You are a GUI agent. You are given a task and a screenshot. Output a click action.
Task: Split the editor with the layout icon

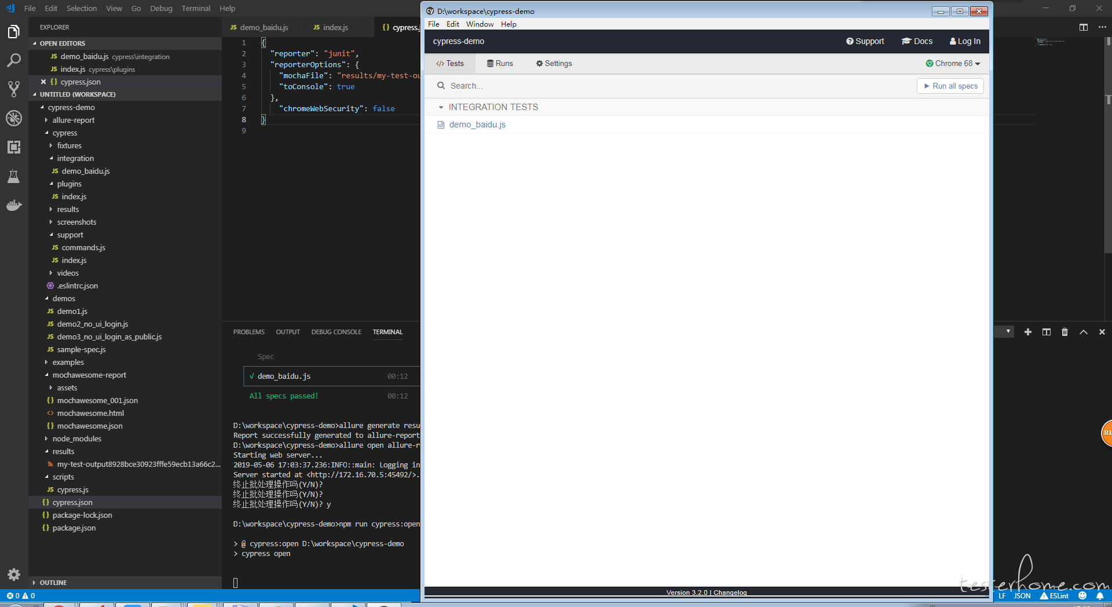(1083, 27)
